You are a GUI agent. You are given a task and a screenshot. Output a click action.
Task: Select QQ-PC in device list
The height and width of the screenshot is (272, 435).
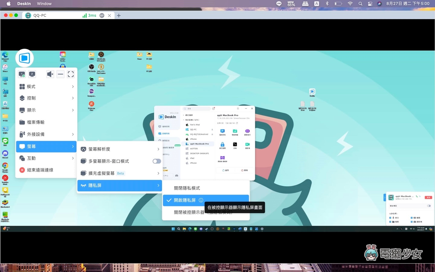coord(198,129)
